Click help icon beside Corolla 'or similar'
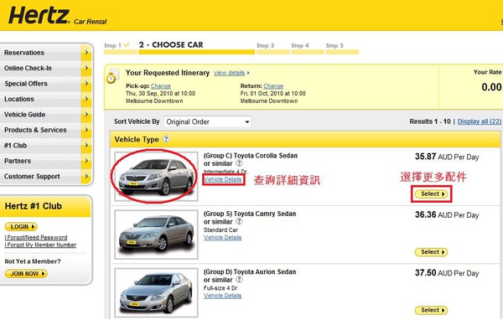 click(239, 163)
